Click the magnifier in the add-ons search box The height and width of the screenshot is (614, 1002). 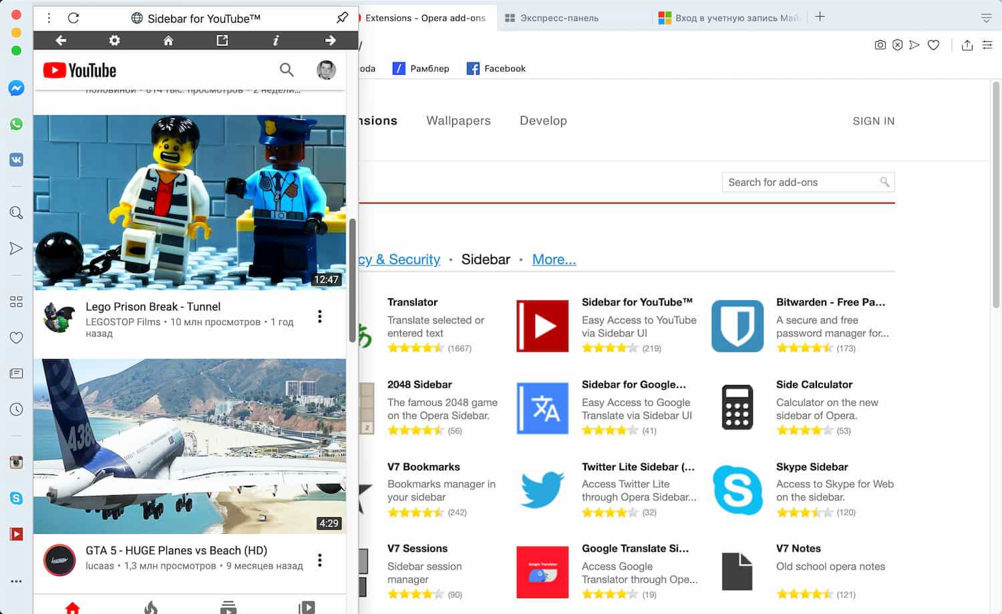click(x=884, y=182)
